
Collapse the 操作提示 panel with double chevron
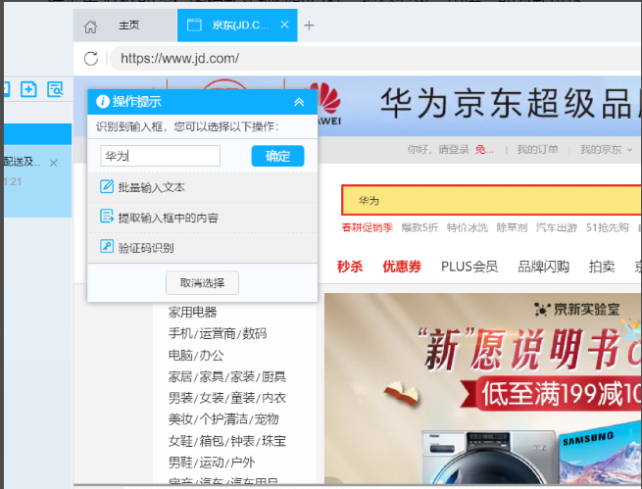click(x=299, y=102)
